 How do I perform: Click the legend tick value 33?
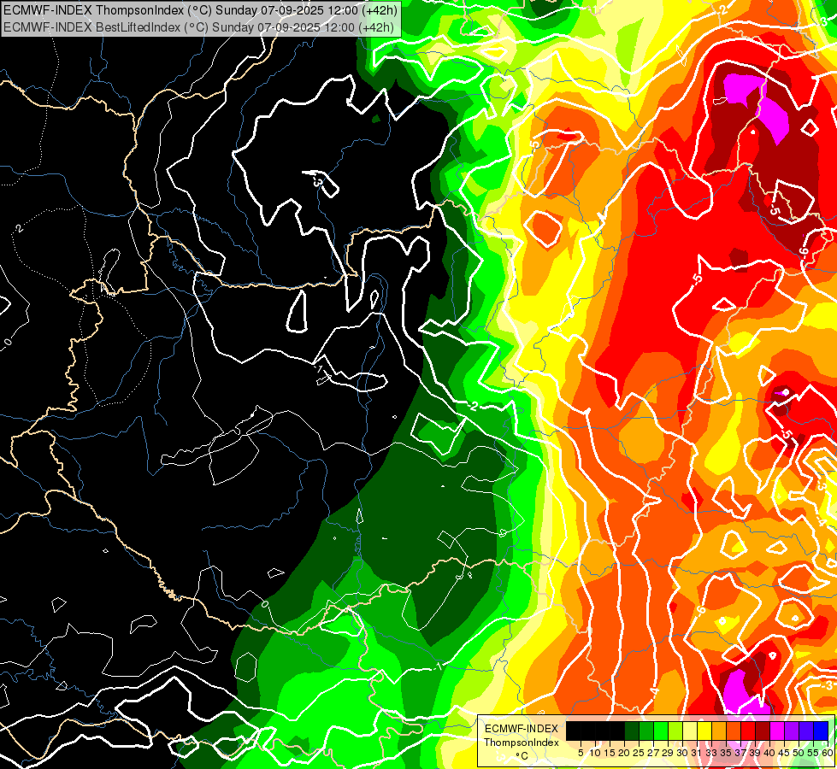point(711,753)
